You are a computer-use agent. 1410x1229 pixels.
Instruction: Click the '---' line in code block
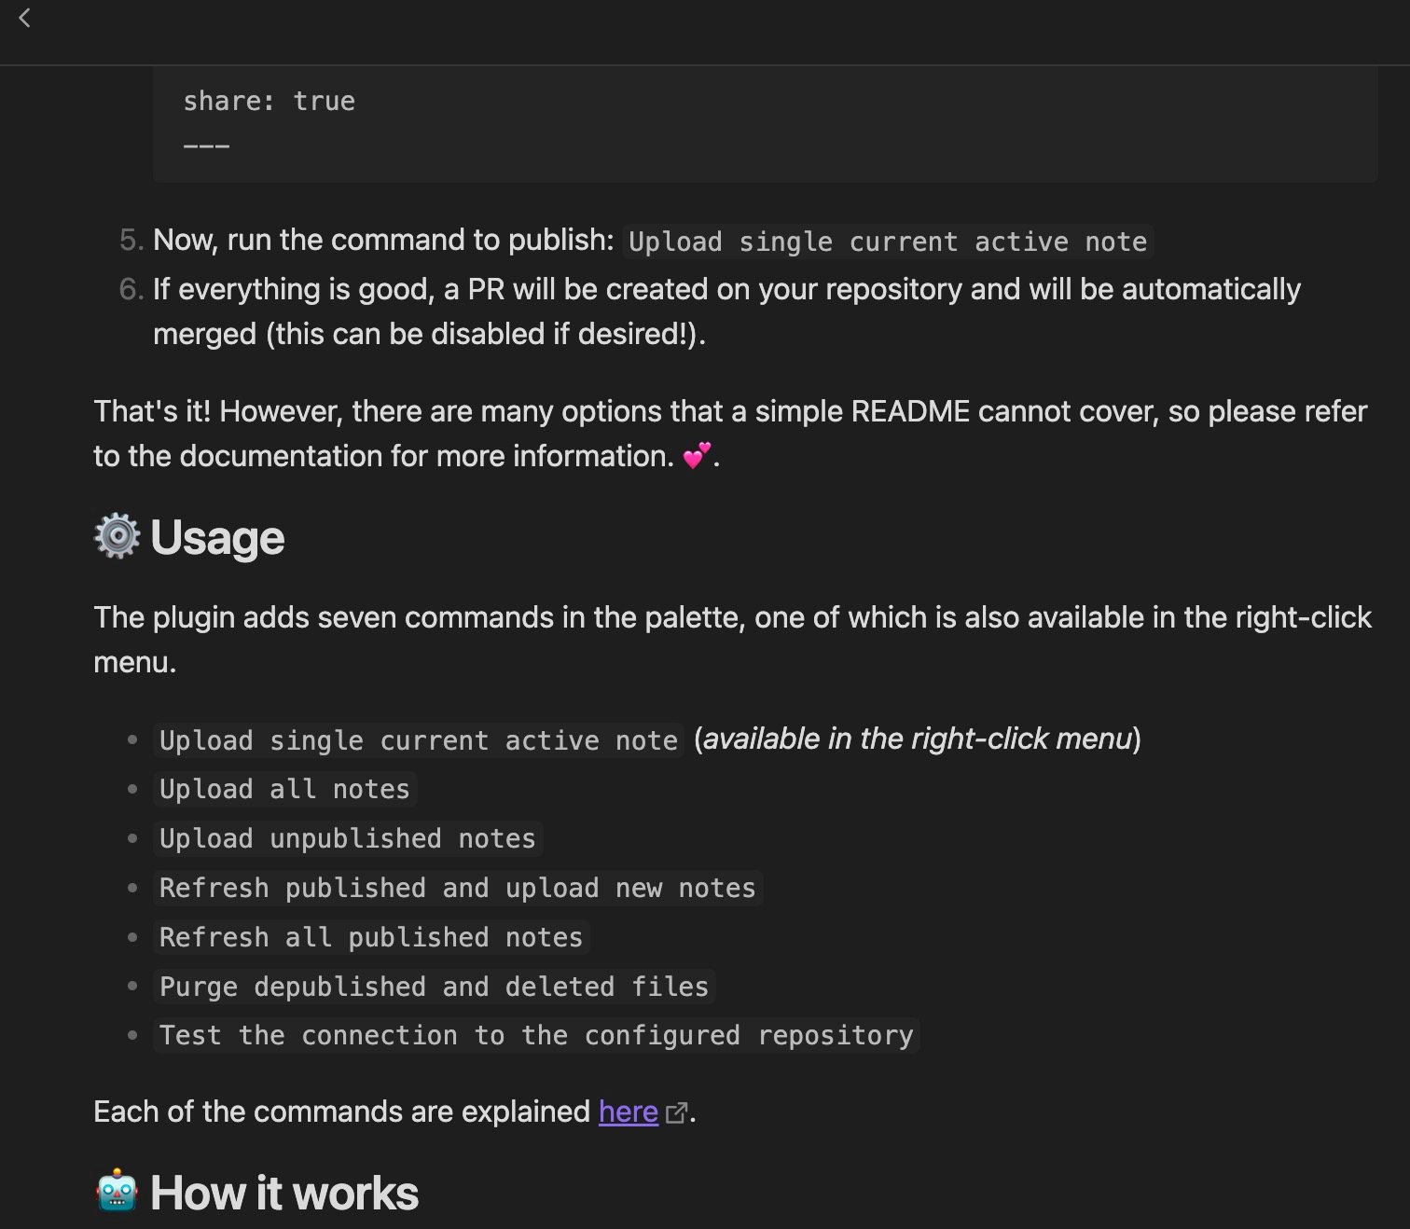(x=206, y=145)
